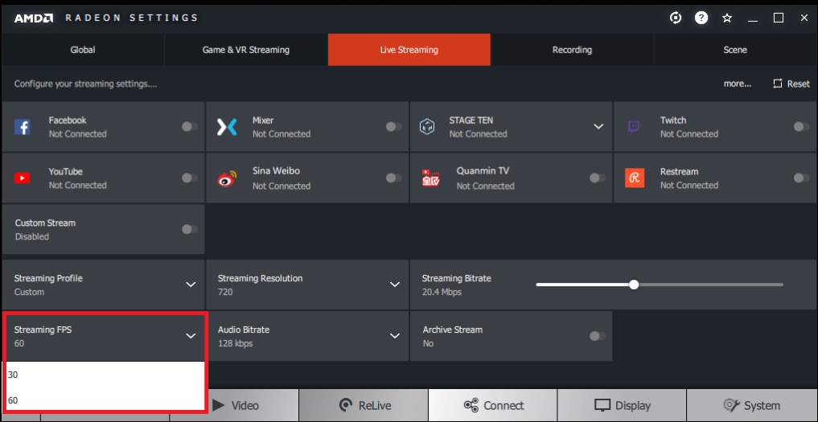
Task: Toggle Mixer streaming connection
Action: coord(394,127)
